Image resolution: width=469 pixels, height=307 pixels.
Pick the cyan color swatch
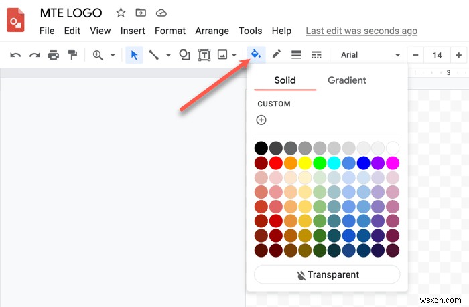[334, 163]
